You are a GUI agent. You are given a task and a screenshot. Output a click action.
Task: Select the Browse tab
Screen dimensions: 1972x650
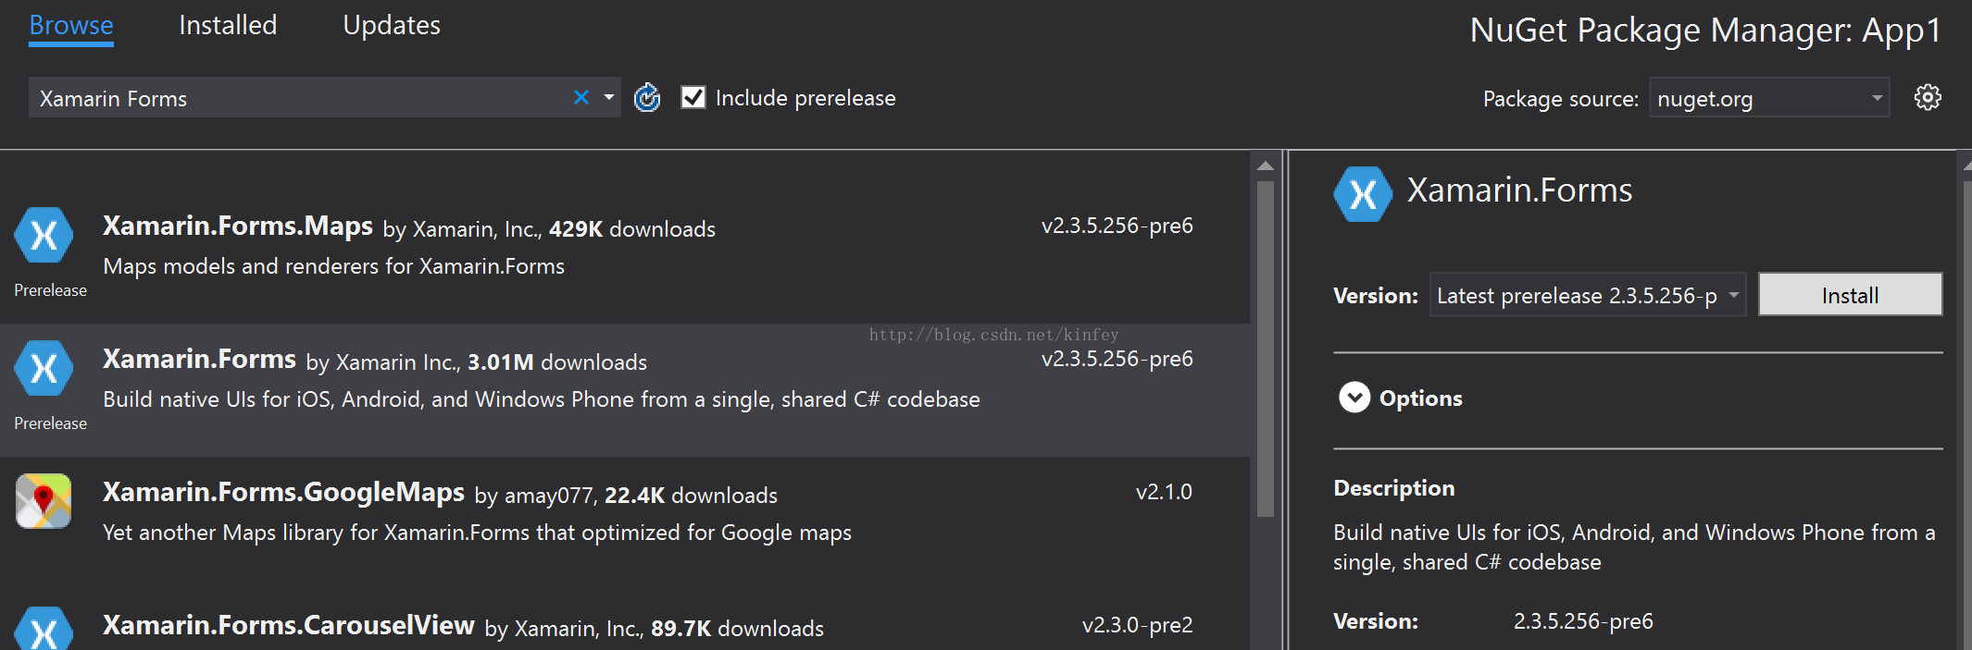[x=71, y=25]
